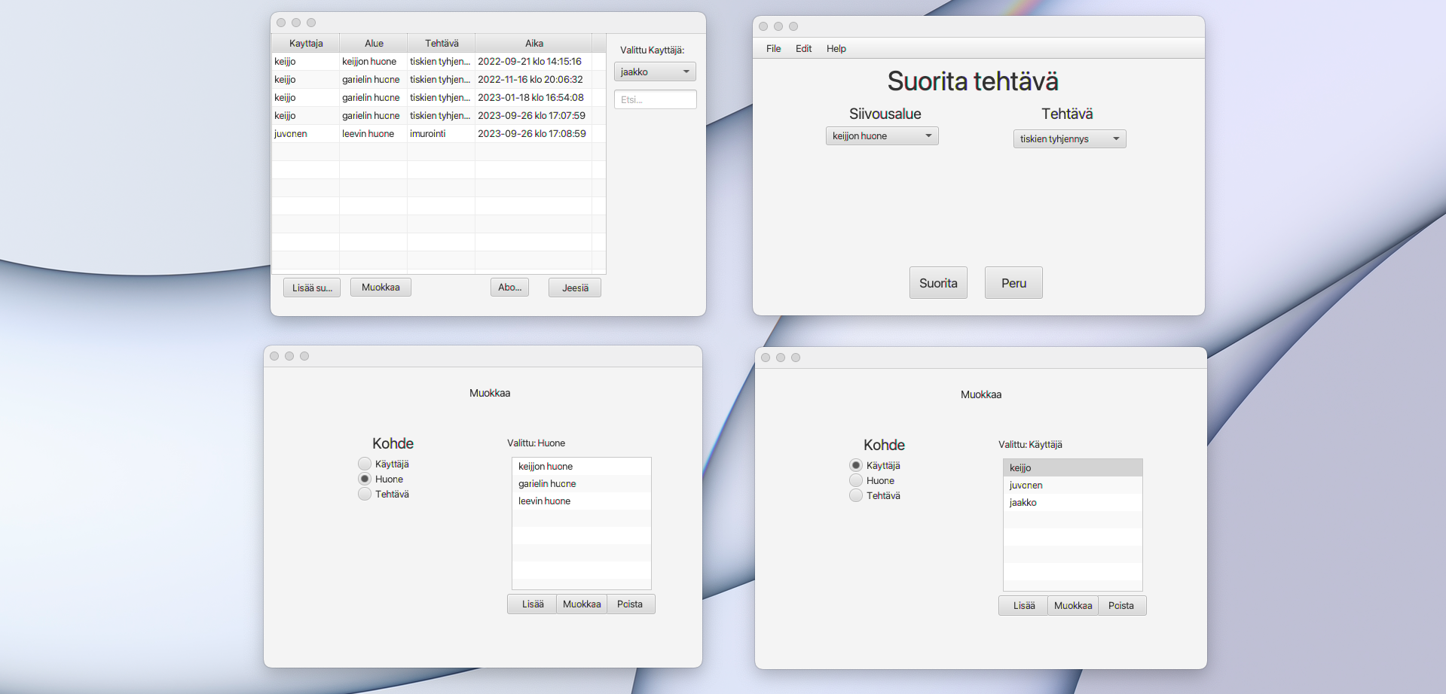Select garielin huone in the room list

[x=581, y=484]
